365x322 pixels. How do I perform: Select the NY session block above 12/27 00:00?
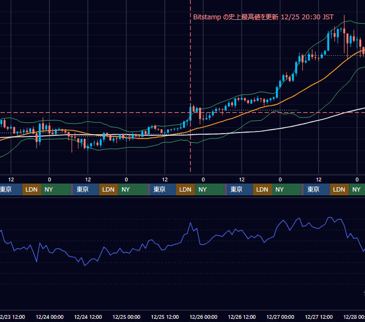coord(286,189)
